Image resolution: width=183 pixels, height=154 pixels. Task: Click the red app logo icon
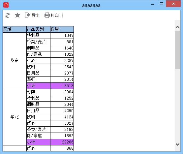point(6,5)
